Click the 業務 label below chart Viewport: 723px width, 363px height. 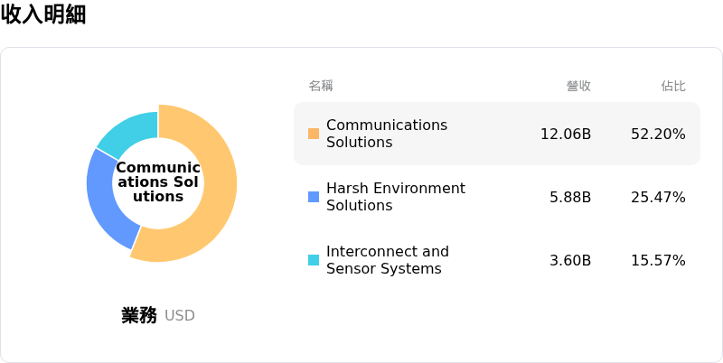pyautogui.click(x=139, y=315)
